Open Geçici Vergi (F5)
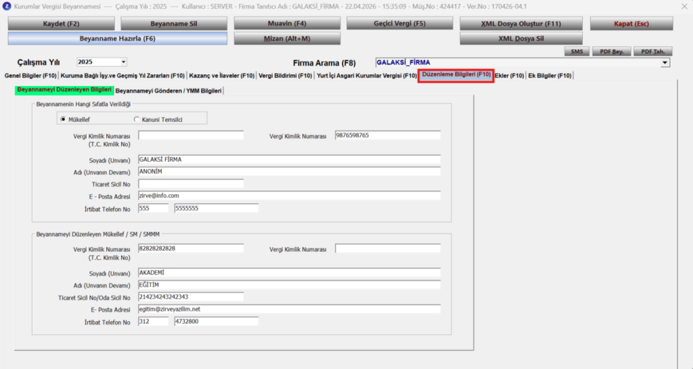 (x=399, y=24)
